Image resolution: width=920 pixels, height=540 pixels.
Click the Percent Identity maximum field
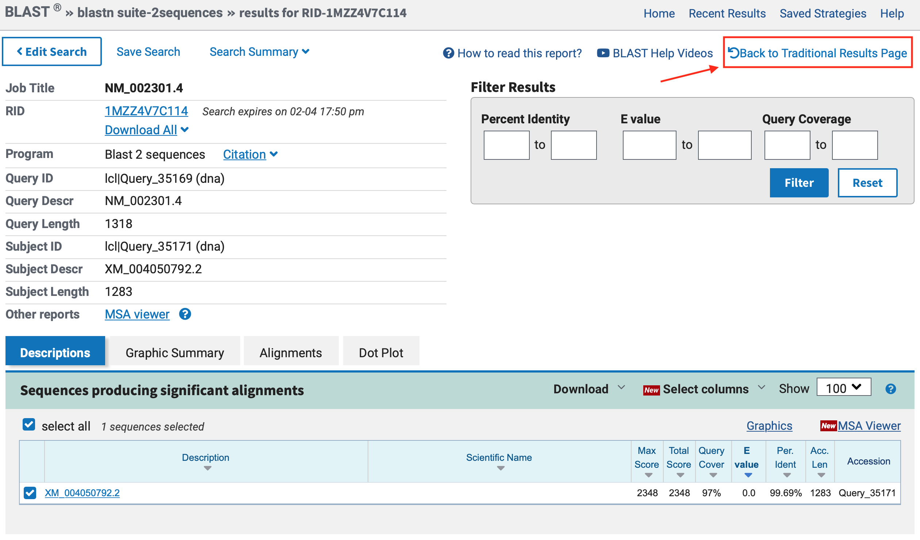574,145
